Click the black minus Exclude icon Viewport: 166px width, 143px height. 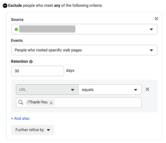click(x=5, y=6)
